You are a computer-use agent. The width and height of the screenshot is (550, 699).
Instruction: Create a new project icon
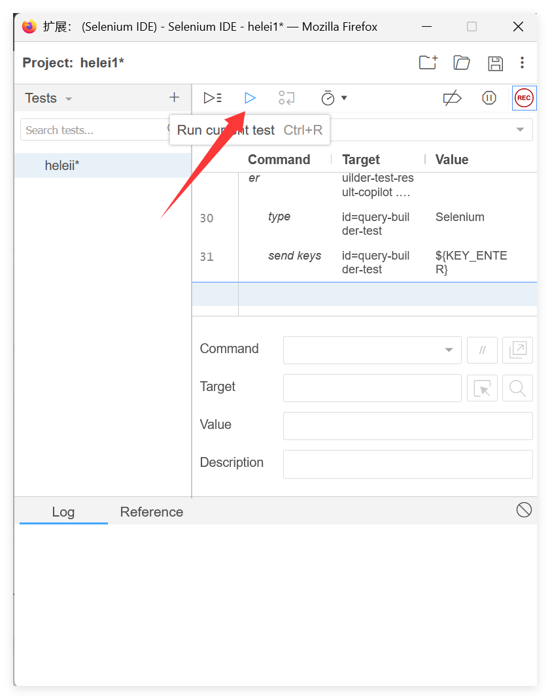click(428, 63)
